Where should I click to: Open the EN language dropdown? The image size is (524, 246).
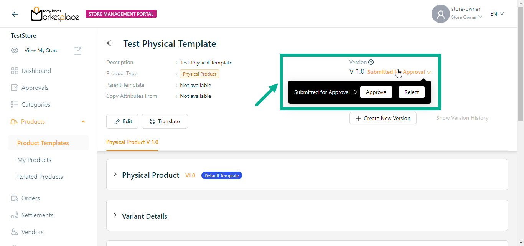point(497,14)
